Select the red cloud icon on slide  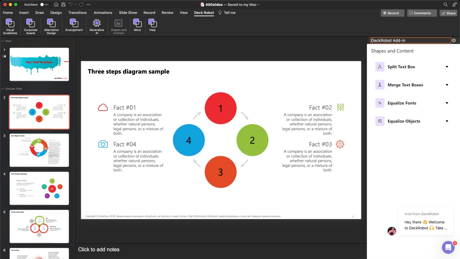point(103,108)
